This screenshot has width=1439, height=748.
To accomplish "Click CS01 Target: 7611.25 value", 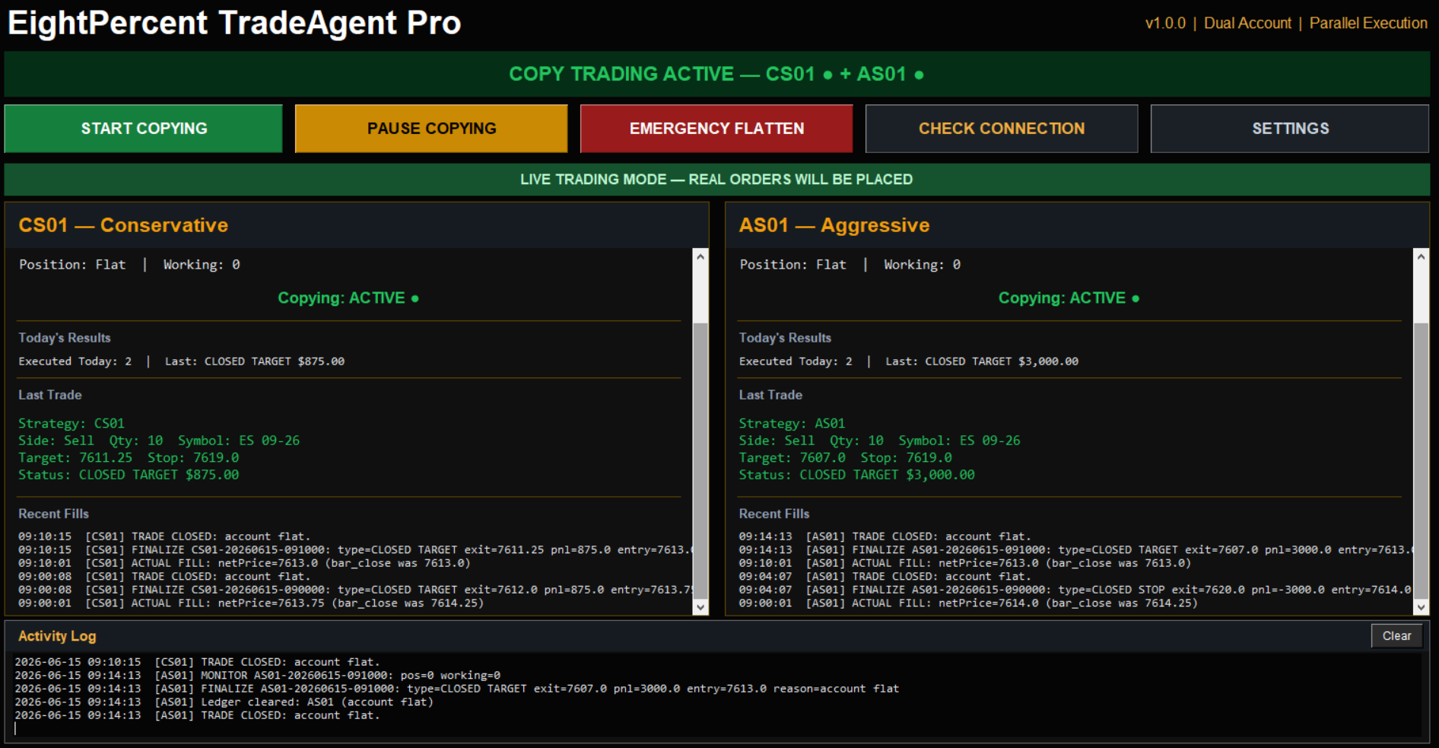I will pos(75,458).
